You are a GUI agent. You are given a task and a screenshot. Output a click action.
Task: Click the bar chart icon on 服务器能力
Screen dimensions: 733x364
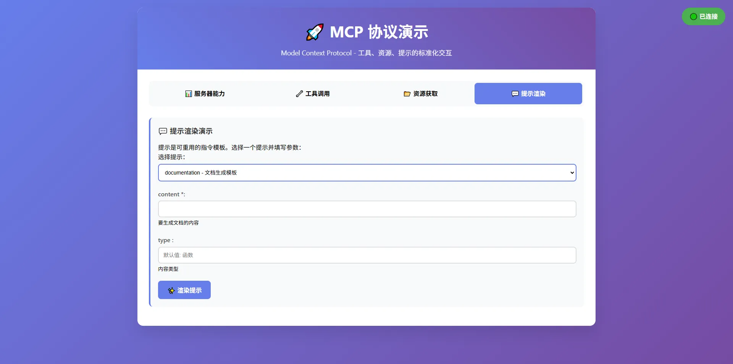tap(189, 94)
